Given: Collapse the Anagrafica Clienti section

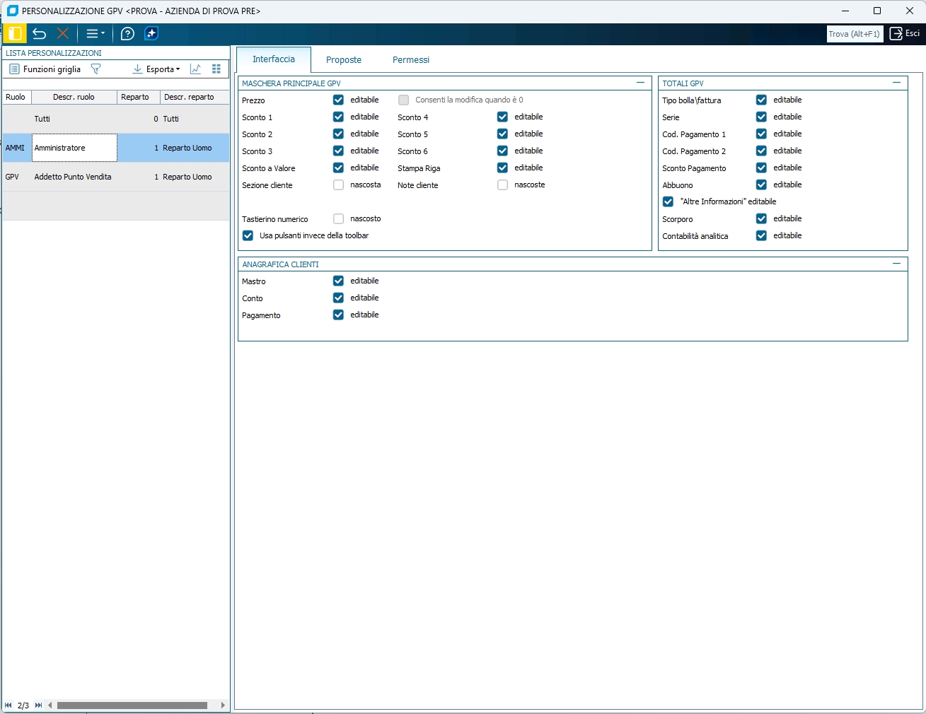Looking at the screenshot, I should (896, 264).
